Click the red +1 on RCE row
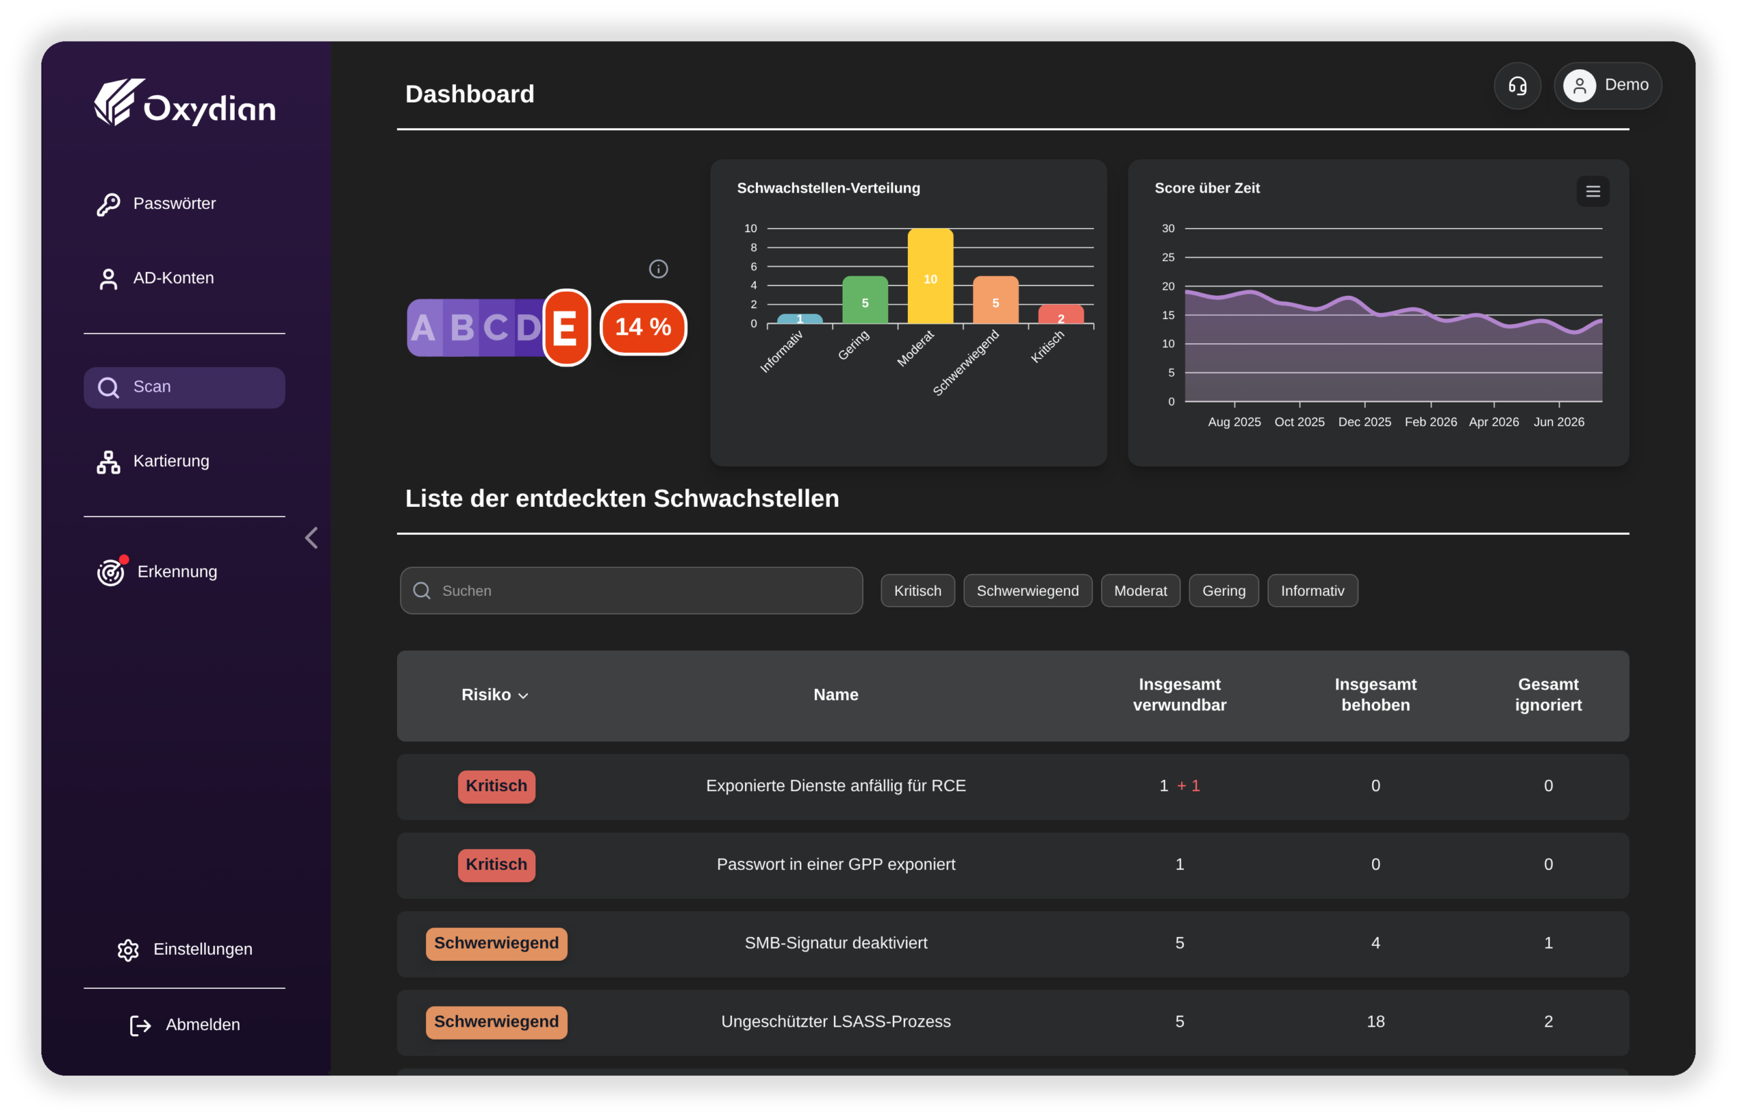 [1188, 787]
